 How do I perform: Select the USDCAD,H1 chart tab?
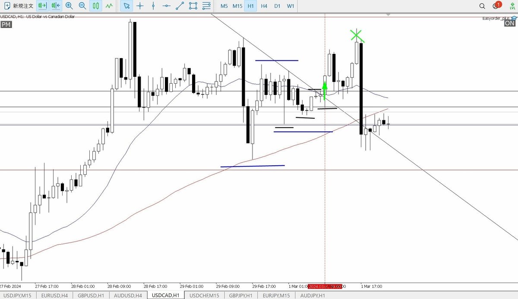pyautogui.click(x=166, y=296)
